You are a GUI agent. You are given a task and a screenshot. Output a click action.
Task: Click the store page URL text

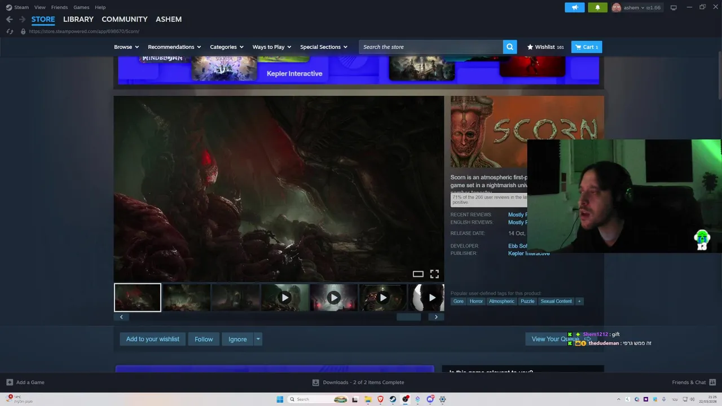point(84,32)
